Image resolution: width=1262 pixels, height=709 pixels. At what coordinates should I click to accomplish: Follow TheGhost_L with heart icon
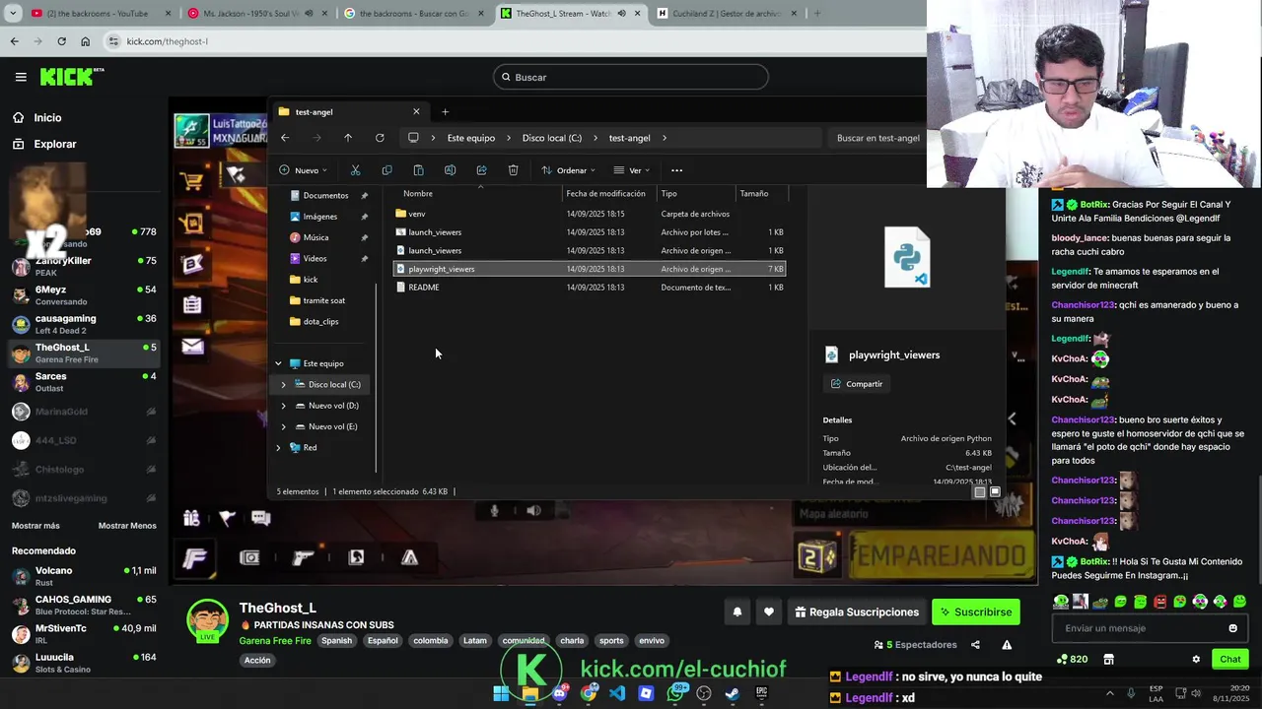769,612
